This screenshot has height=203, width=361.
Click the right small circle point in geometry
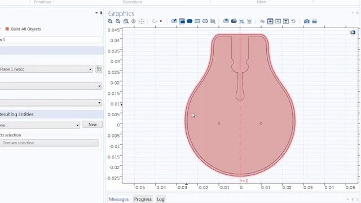(x=261, y=123)
